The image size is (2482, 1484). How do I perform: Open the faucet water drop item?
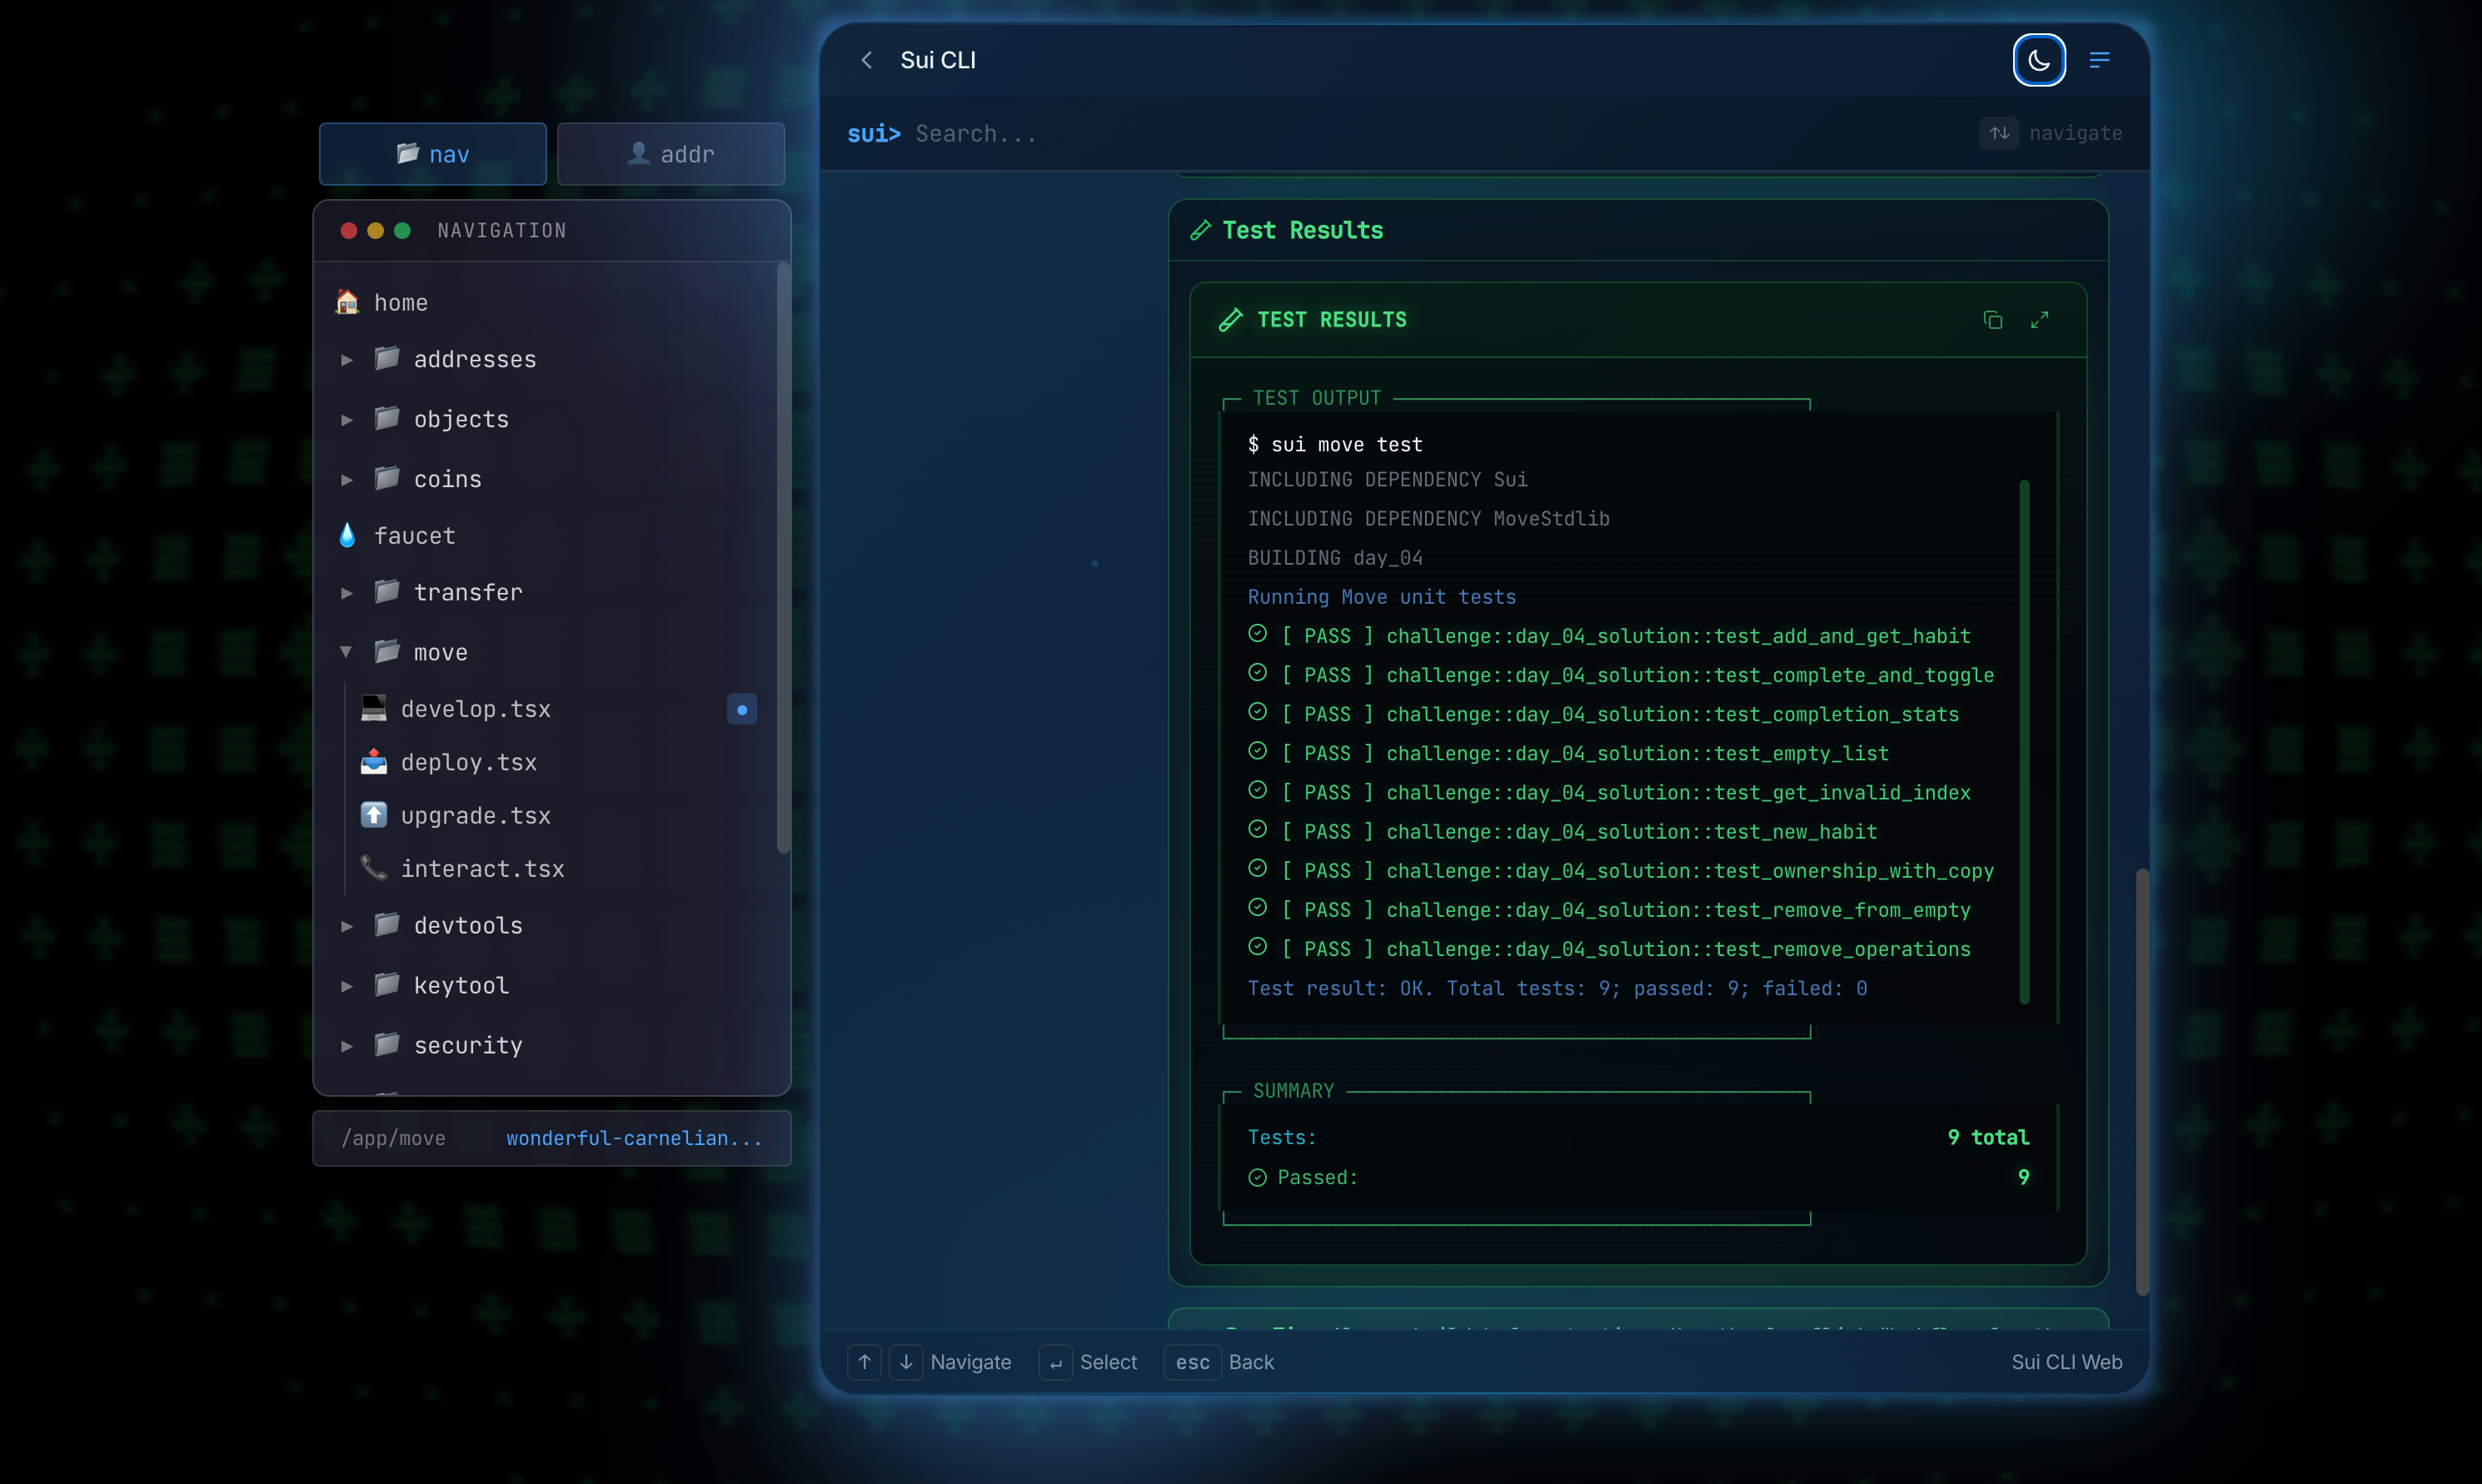click(x=414, y=536)
